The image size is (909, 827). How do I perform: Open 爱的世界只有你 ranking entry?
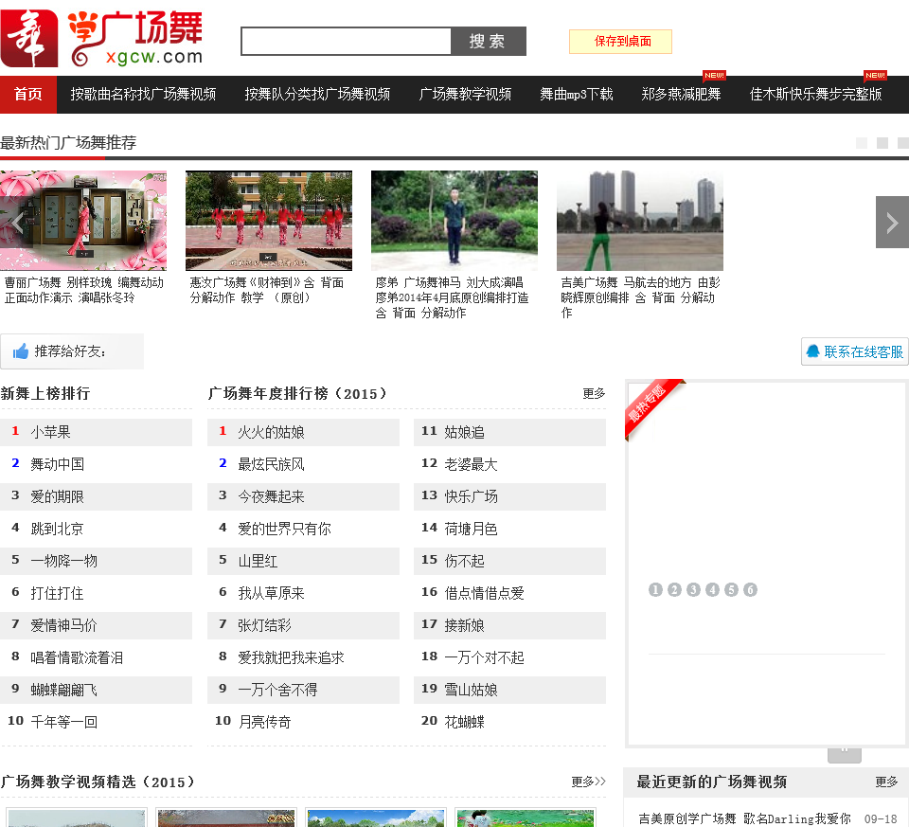pyautogui.click(x=285, y=529)
